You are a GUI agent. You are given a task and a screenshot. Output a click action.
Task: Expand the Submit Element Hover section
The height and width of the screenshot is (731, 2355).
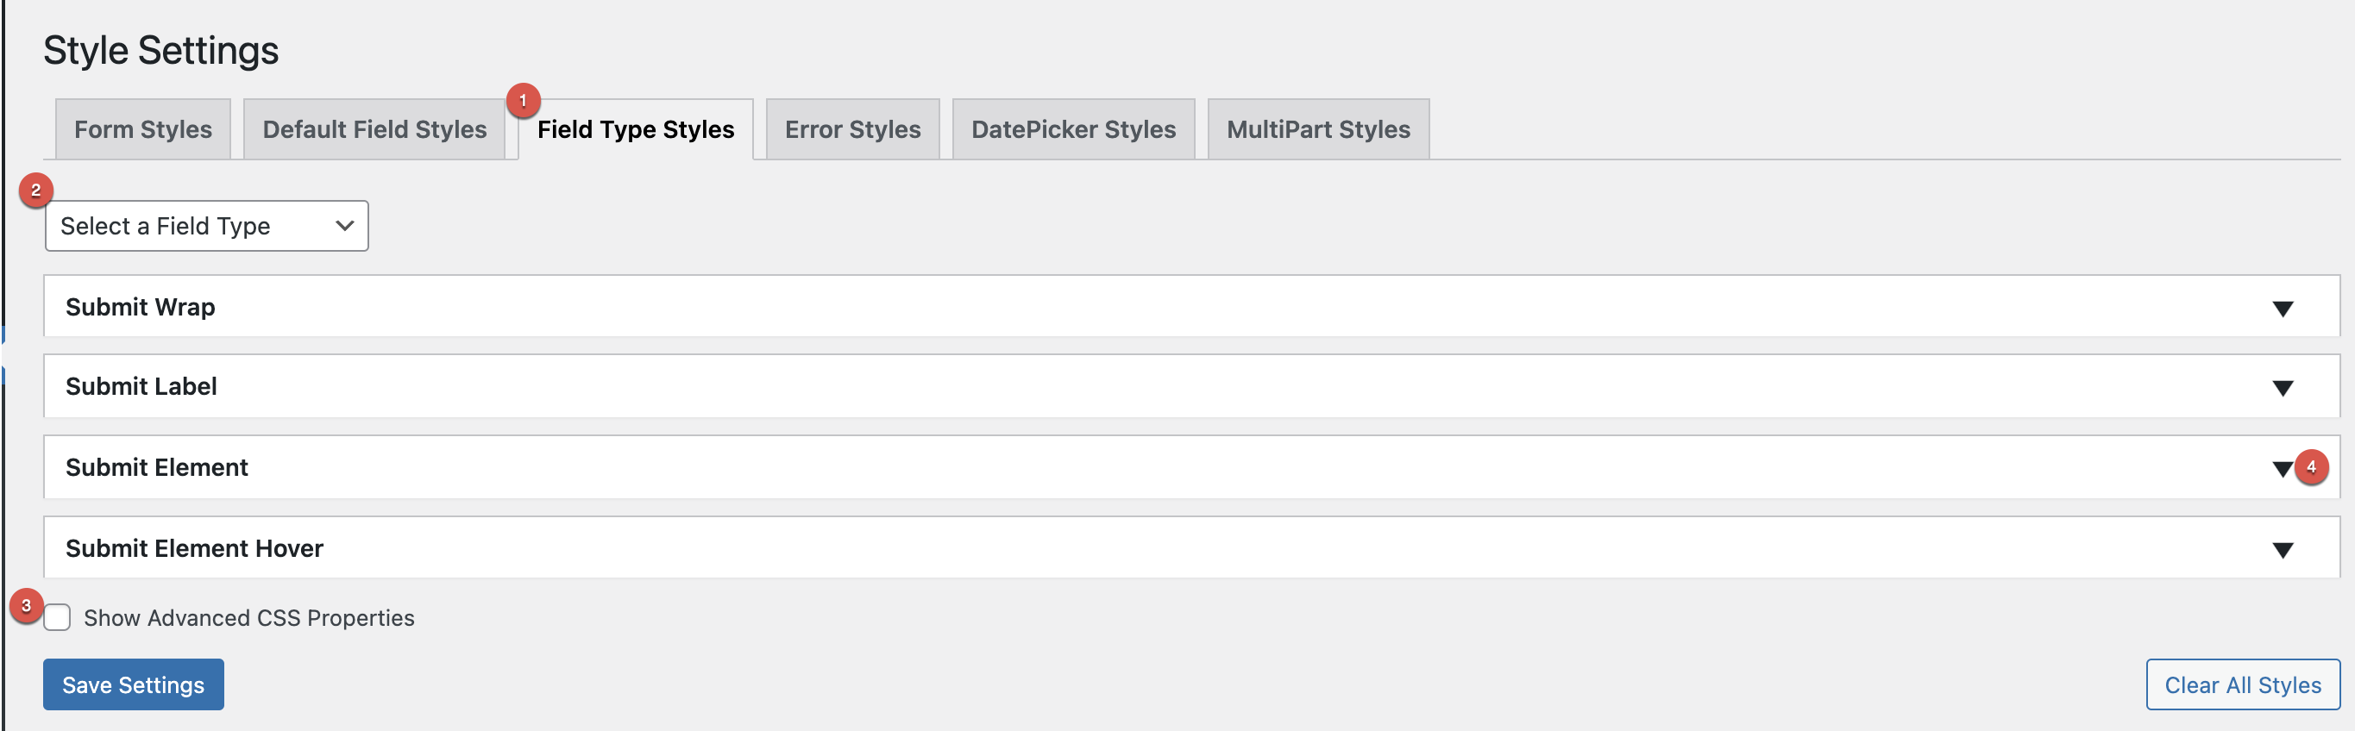[x=2283, y=548]
